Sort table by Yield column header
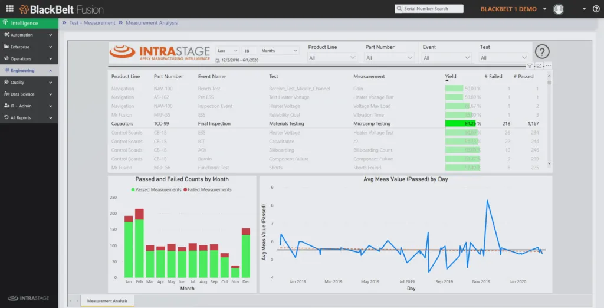 (x=450, y=76)
